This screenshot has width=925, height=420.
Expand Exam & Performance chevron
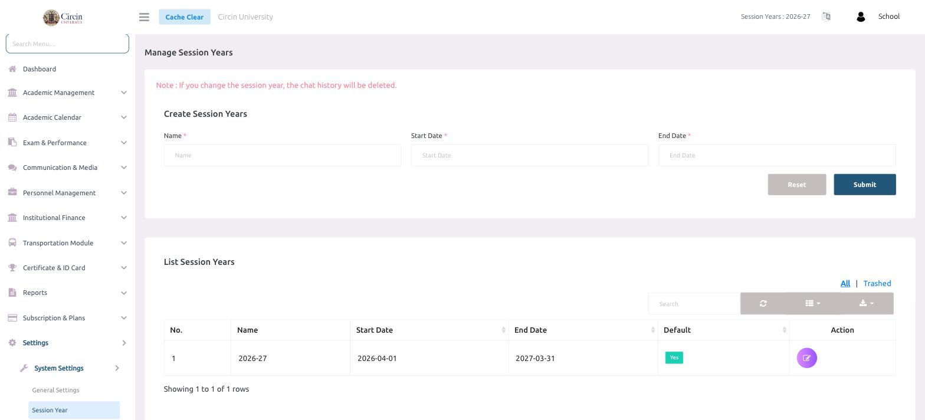124,143
